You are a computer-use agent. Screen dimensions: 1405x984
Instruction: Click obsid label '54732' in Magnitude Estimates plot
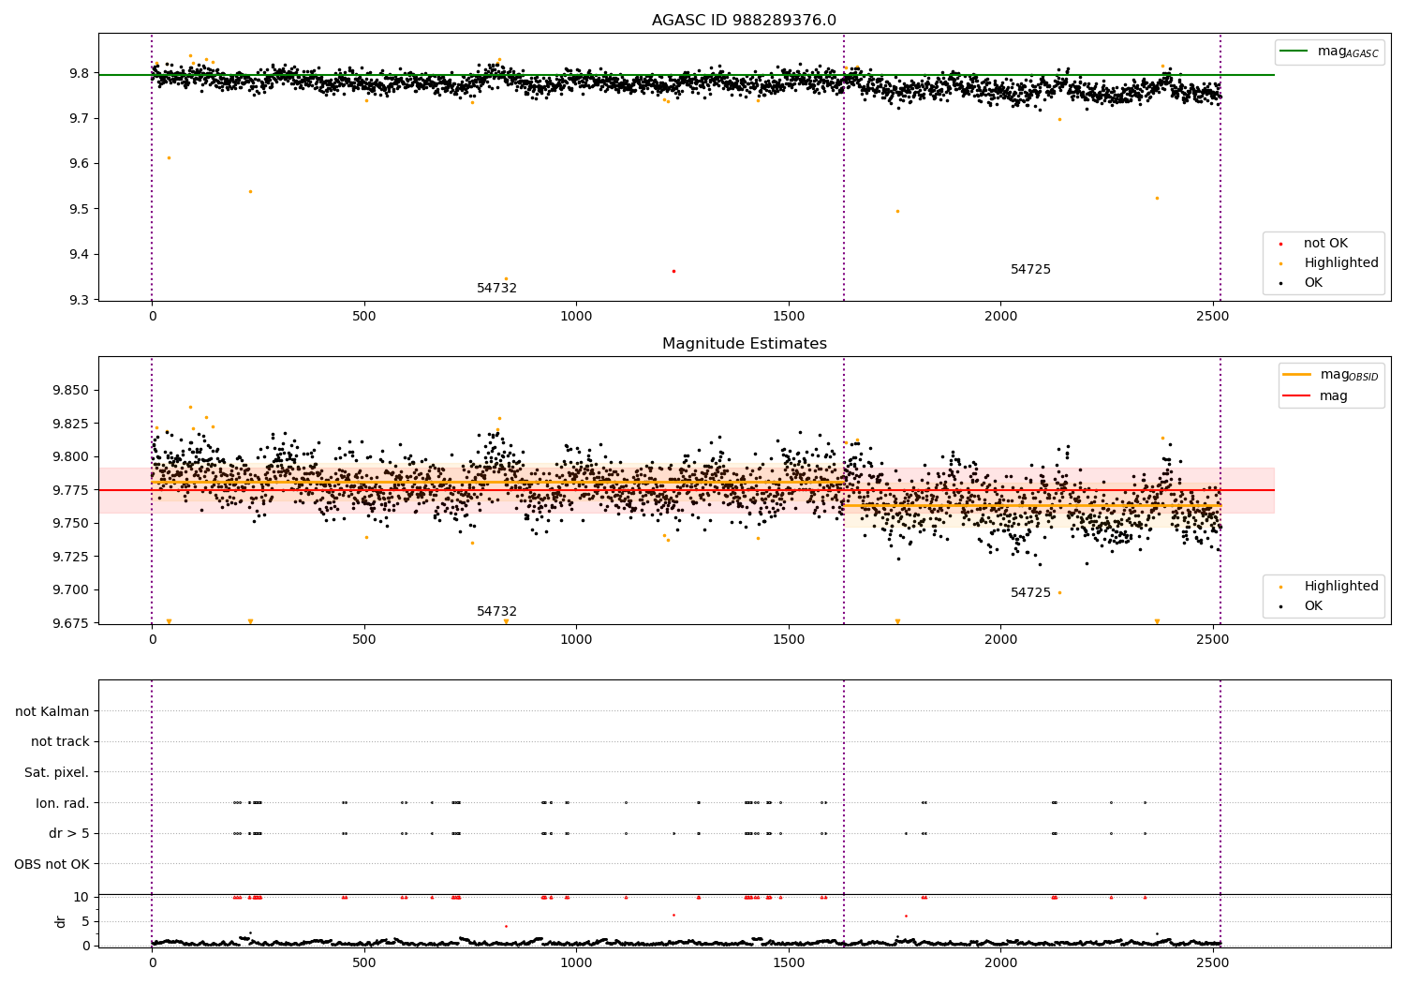pos(496,612)
